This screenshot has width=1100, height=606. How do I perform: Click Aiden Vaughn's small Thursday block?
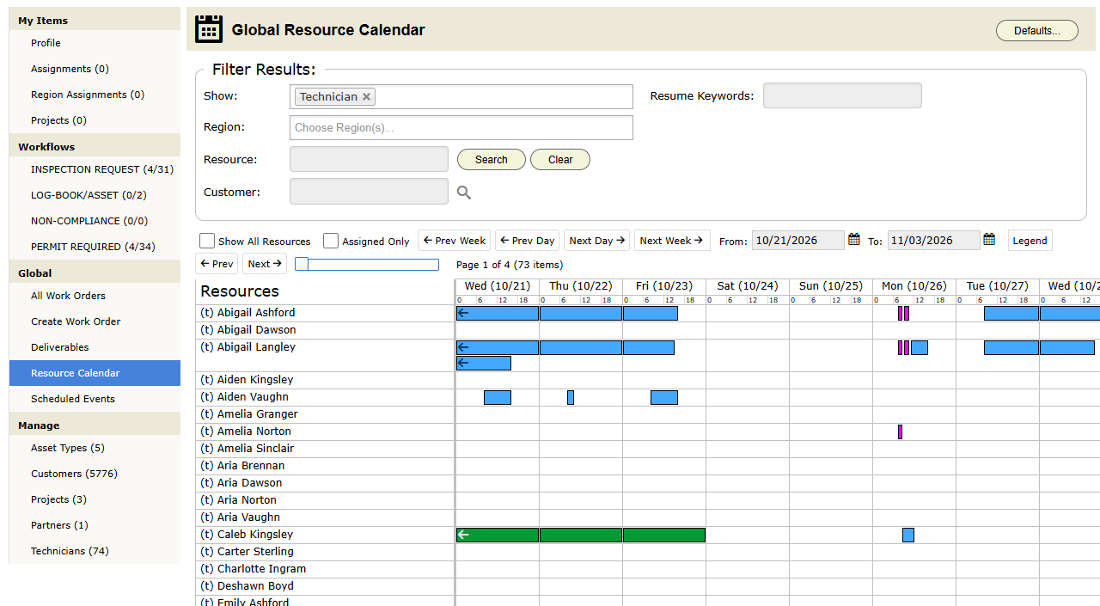(571, 398)
